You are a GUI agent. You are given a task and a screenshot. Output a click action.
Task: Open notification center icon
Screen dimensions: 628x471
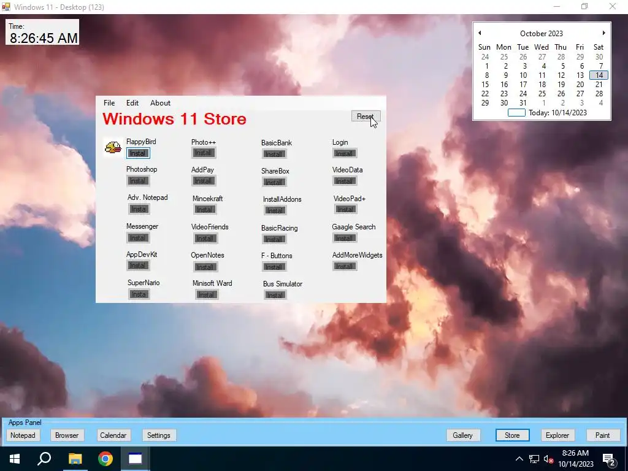[x=609, y=459]
